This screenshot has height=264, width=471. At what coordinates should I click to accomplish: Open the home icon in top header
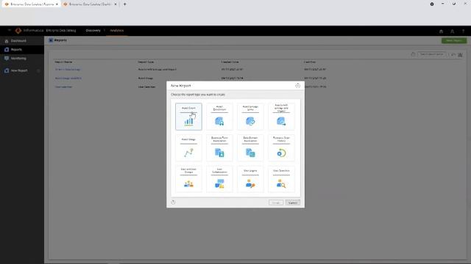tap(441, 31)
